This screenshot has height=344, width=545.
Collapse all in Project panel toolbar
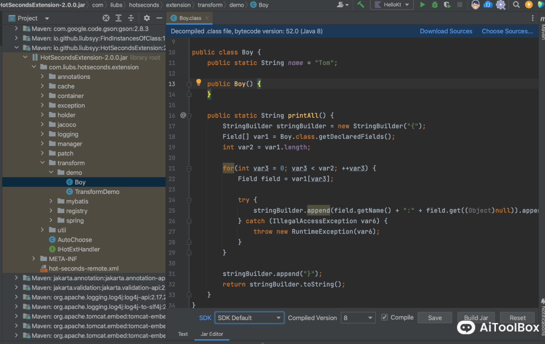point(131,18)
